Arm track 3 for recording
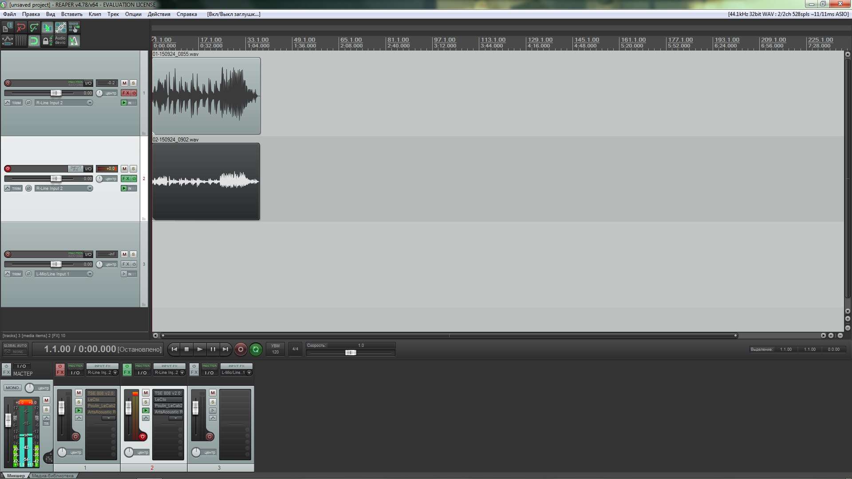The height and width of the screenshot is (479, 852). 8,254
